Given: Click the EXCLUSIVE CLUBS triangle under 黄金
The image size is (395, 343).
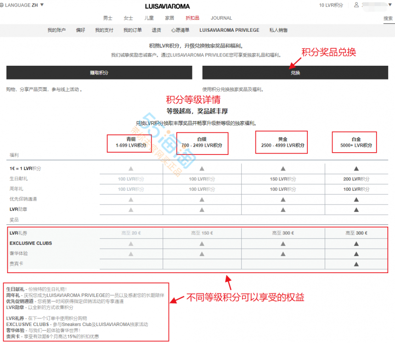Looking at the screenshot, I should tap(283, 244).
